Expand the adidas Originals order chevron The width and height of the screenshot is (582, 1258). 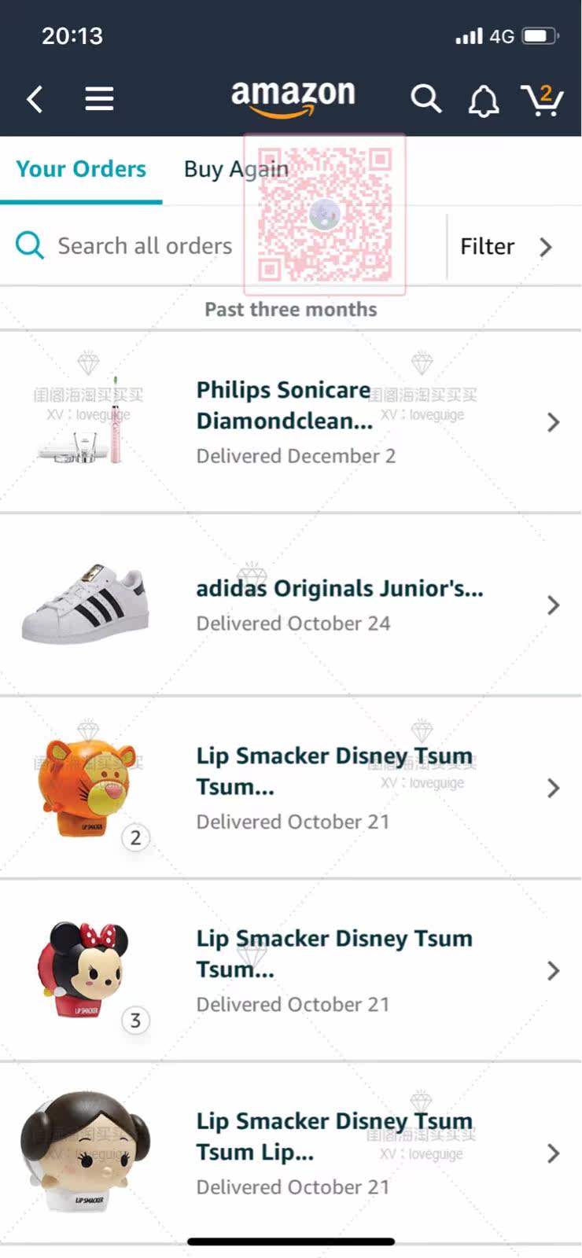tap(553, 605)
